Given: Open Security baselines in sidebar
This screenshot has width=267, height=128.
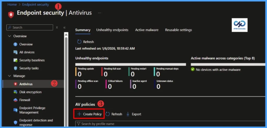Looking at the screenshot, I should pos(33,60).
